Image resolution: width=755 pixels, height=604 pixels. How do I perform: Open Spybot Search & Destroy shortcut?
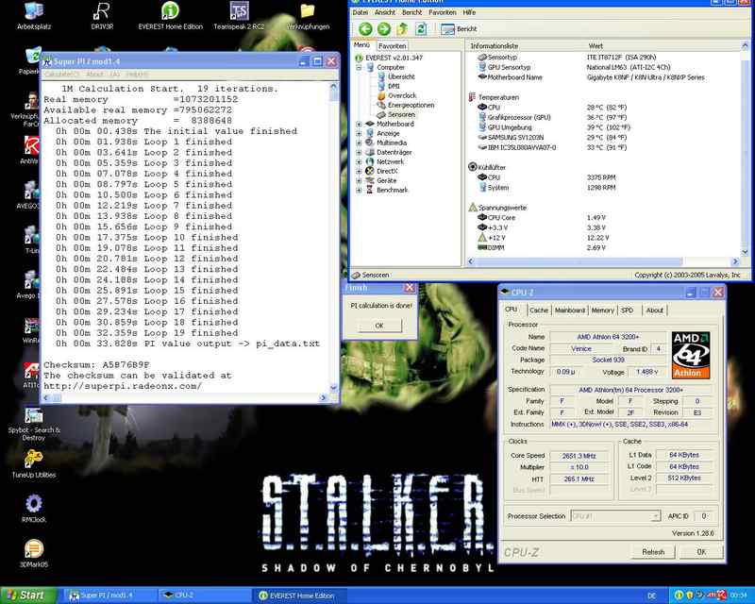click(34, 425)
